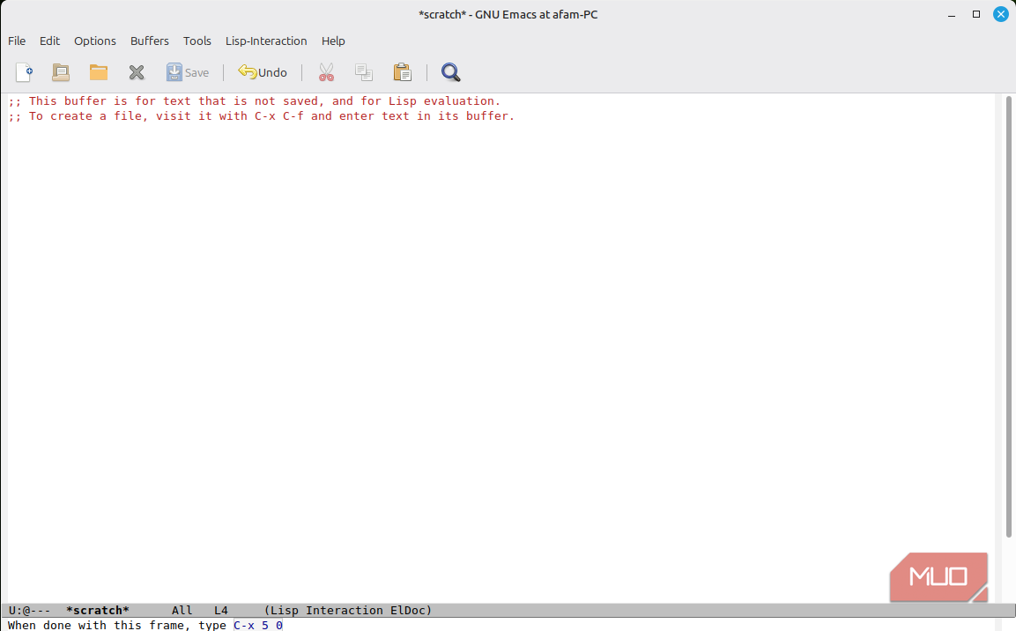
Task: Click the All position indicator in mode line
Action: point(182,610)
